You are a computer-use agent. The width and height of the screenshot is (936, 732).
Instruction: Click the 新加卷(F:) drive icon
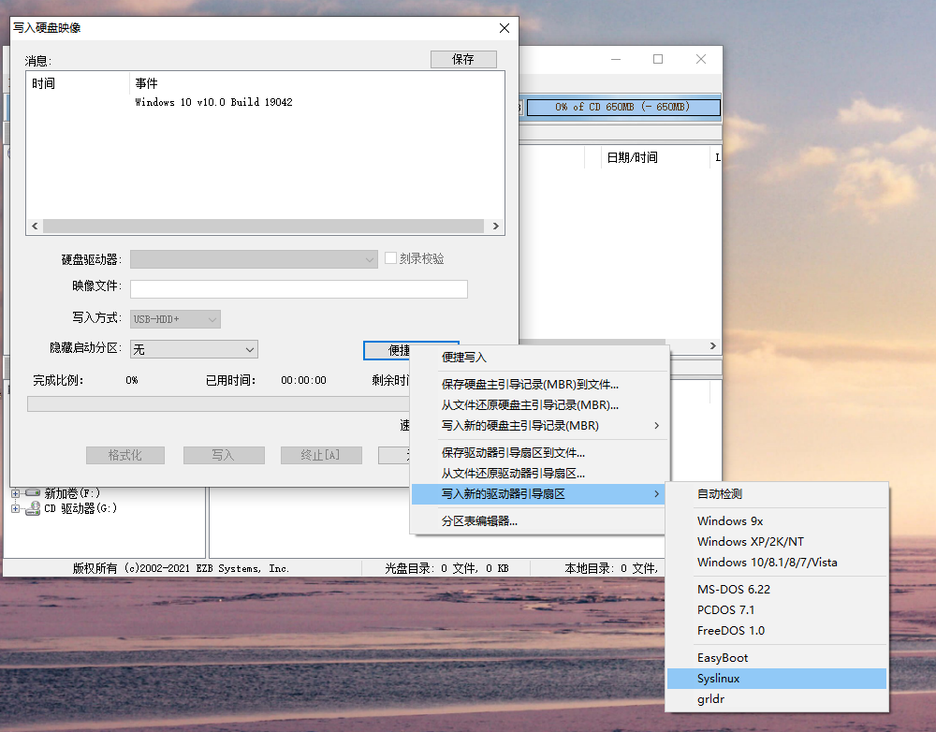point(33,493)
